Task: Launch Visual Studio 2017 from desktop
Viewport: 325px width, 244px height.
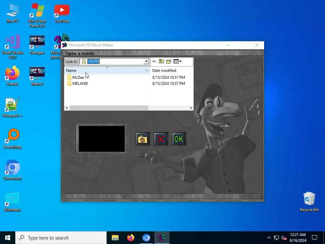Action: [x=12, y=47]
